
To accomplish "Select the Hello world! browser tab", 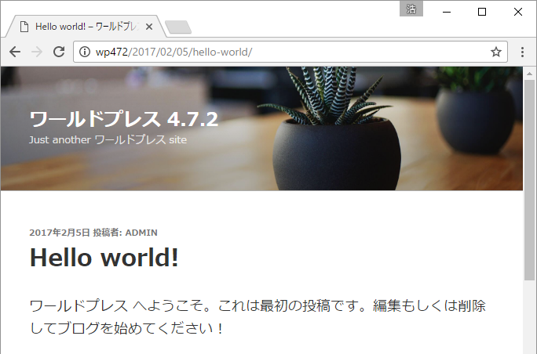I will (x=86, y=27).
